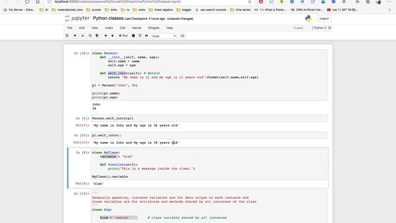
Task: Copy selected cells icon
Action: 90,36
